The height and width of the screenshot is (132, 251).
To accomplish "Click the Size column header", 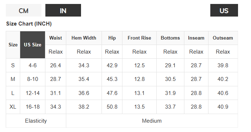I will point(13,45).
